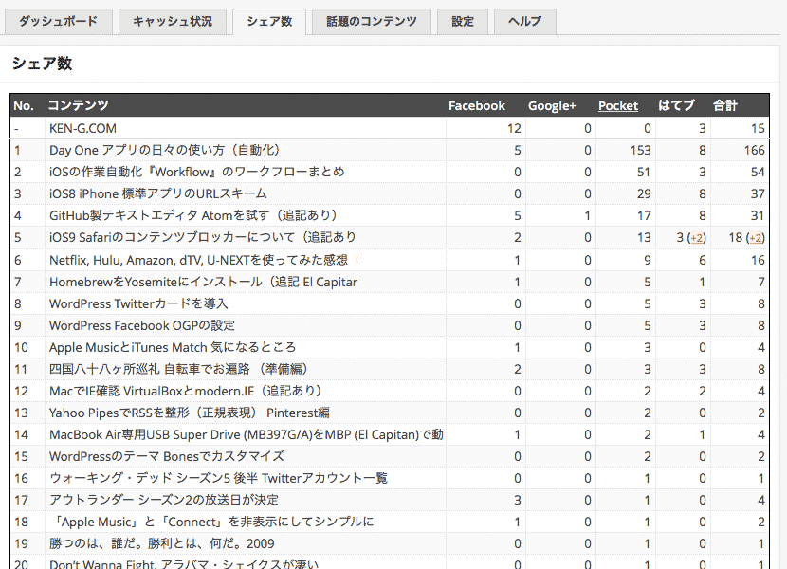Click the 合計 column header
This screenshot has height=569, width=787.
pos(725,105)
